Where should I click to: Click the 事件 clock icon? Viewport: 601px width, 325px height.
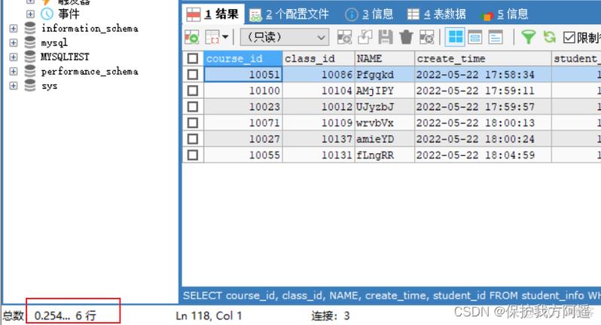[47, 14]
